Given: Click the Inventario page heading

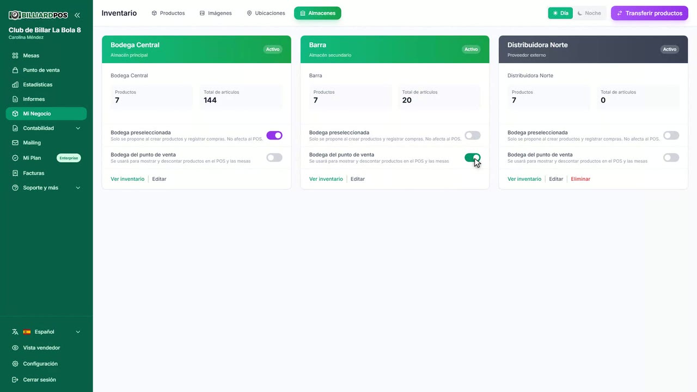Looking at the screenshot, I should click(119, 13).
